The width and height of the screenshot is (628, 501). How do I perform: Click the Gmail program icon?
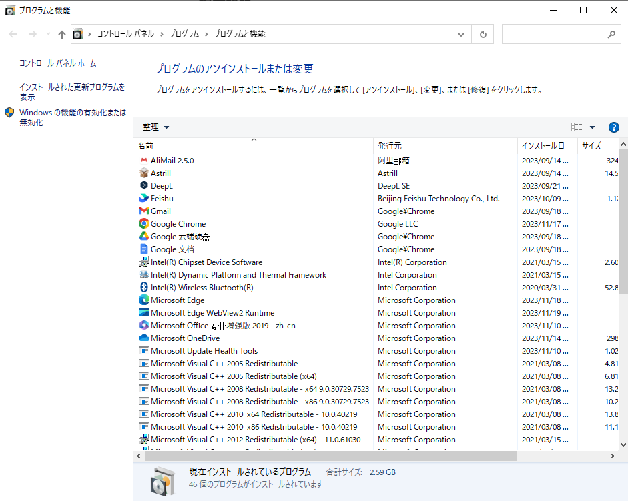143,211
